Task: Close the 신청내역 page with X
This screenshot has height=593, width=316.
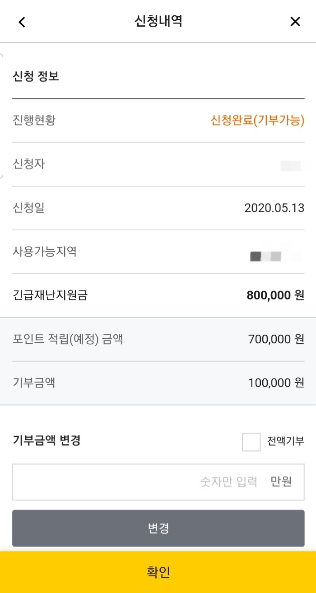Action: 295,21
